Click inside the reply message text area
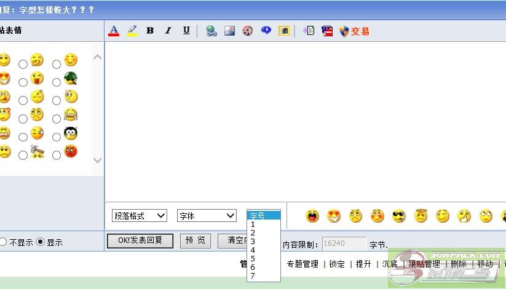 pos(305,117)
